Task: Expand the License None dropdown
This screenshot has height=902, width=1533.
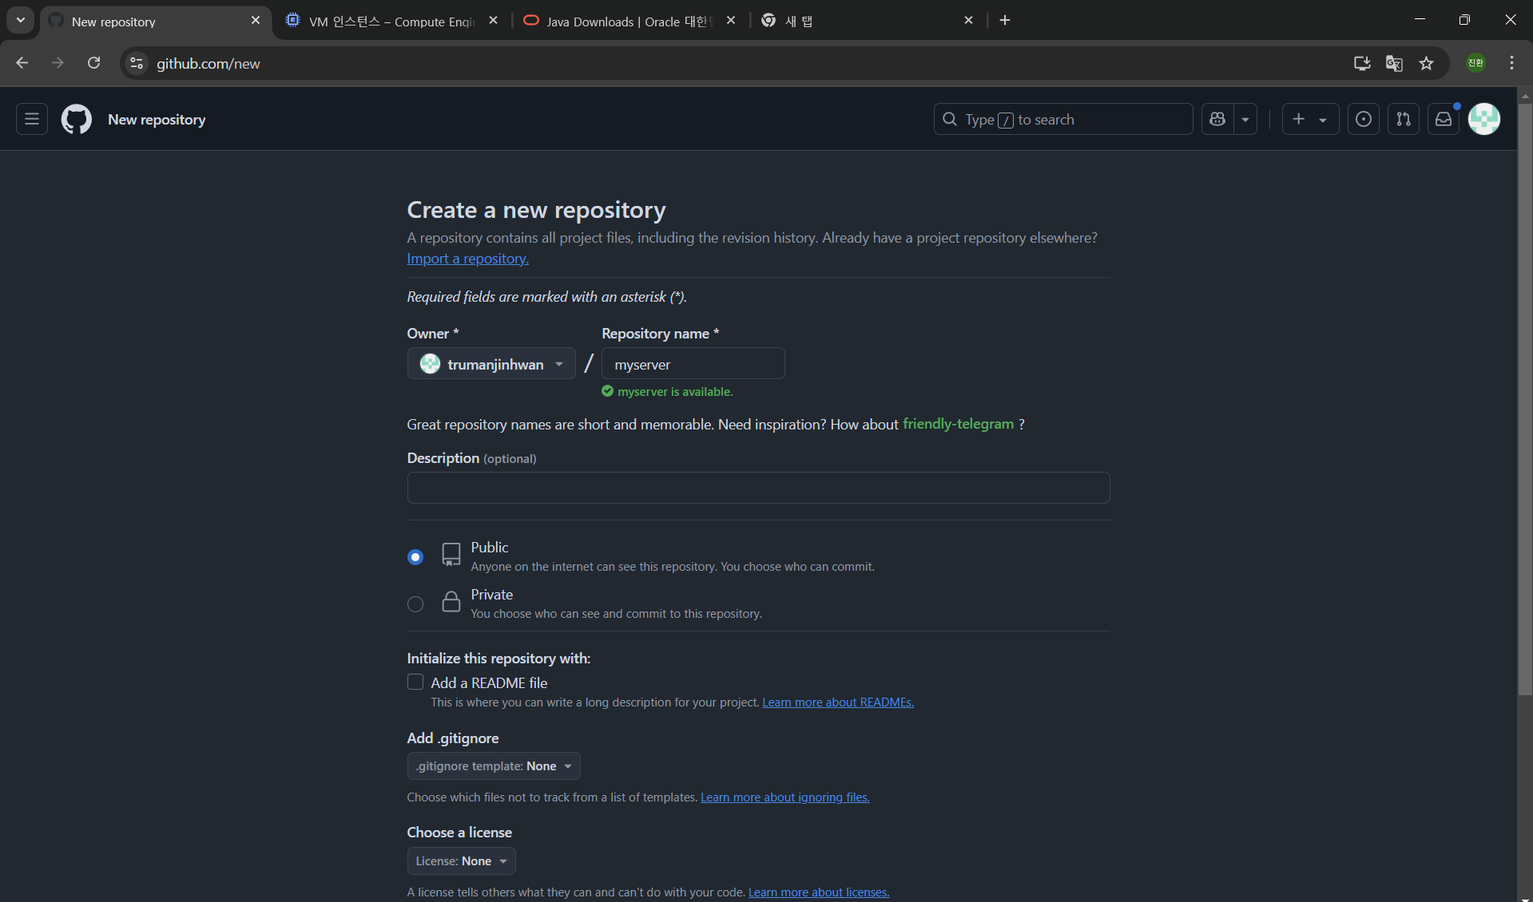Action: (x=461, y=861)
